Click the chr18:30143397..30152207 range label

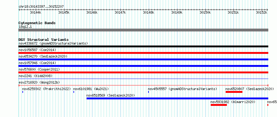(x=41, y=7)
